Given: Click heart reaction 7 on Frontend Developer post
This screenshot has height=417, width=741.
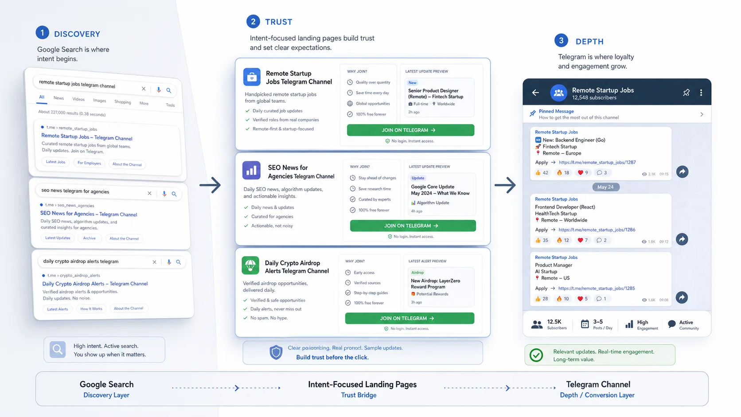Looking at the screenshot, I should click(583, 240).
